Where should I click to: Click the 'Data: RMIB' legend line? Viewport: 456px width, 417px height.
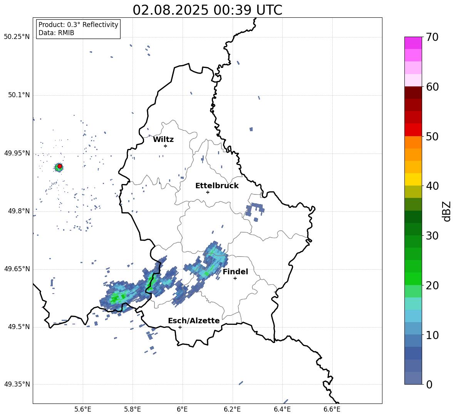(56, 33)
